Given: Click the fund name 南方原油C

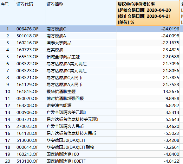Looking at the screenshot, I should pos(56,29).
